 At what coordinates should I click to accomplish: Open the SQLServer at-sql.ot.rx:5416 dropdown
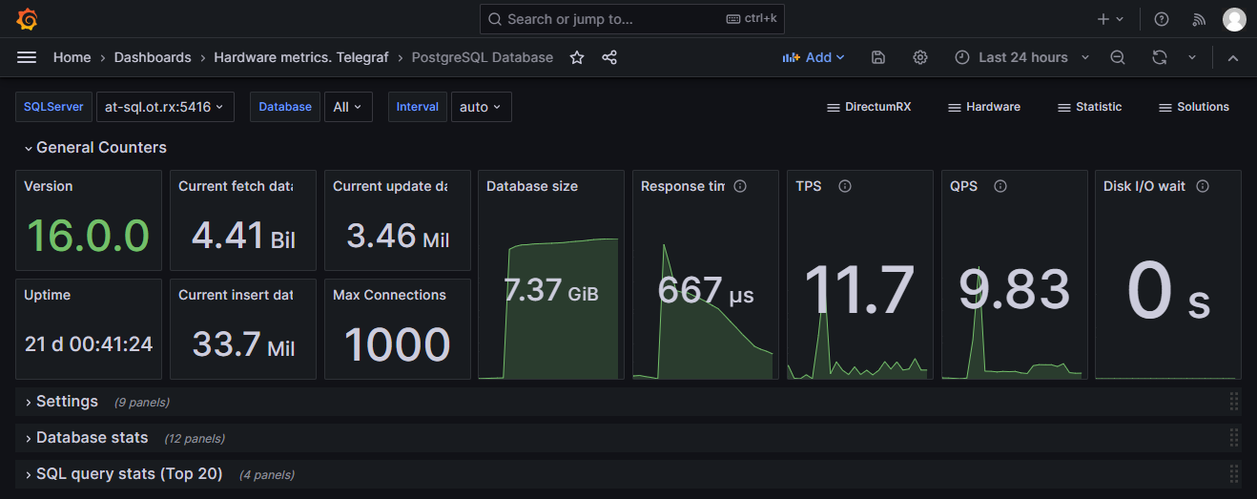coord(165,107)
